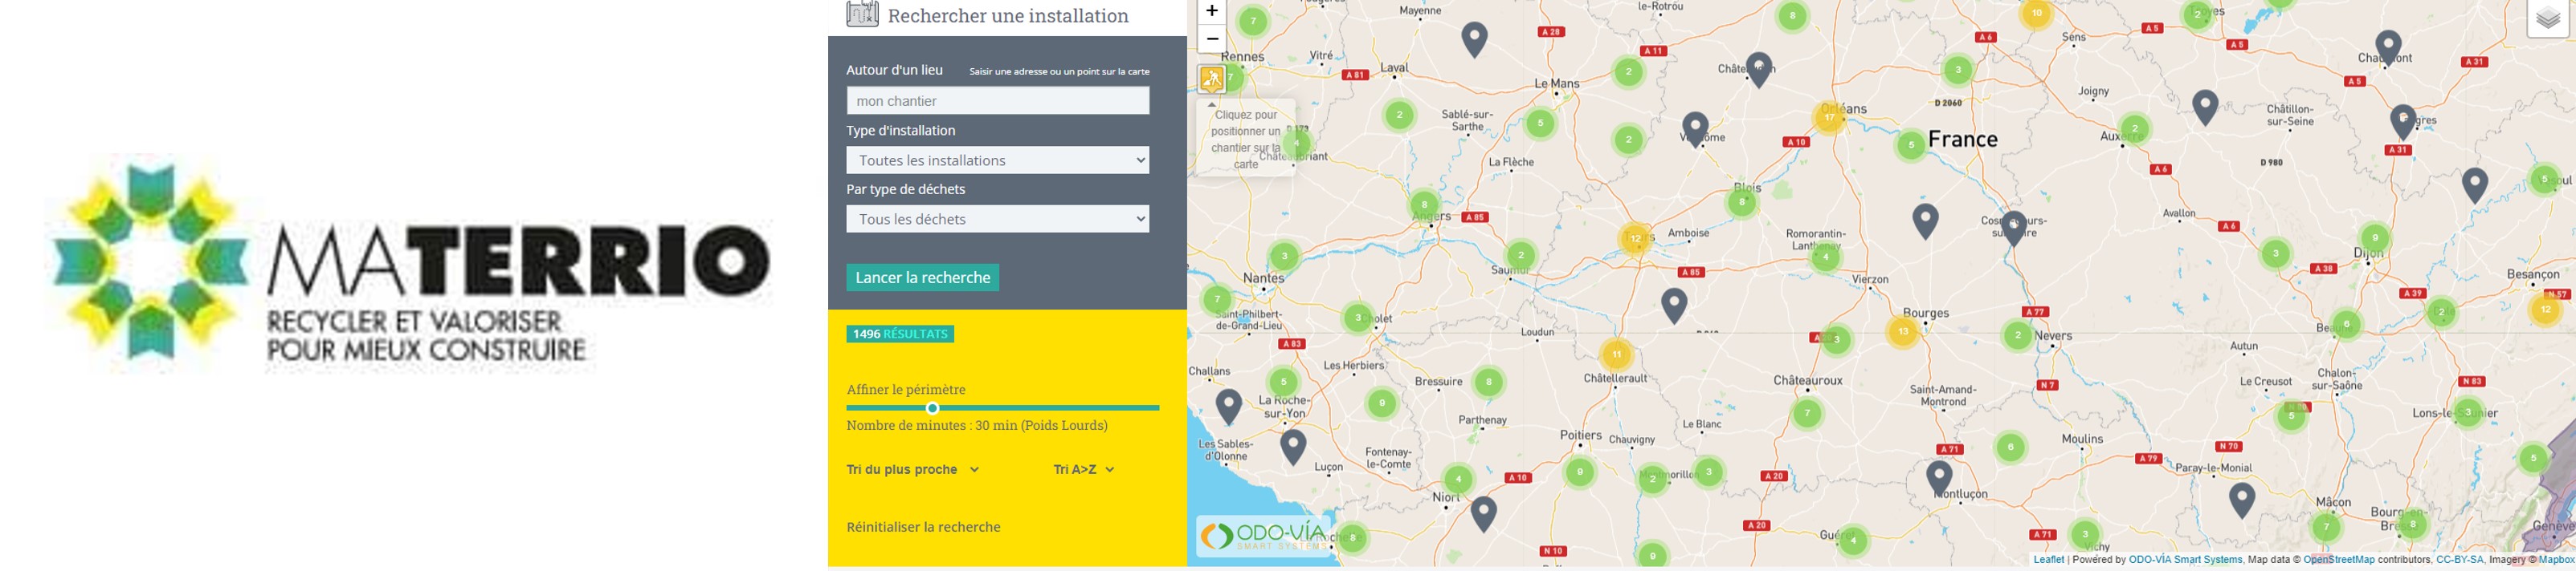Select the installation pin at Cosne-sur-Loire
2576x571 pixels.
click(x=2014, y=229)
